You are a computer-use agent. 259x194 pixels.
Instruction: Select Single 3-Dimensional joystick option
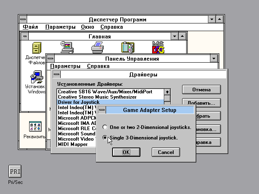click(140, 137)
